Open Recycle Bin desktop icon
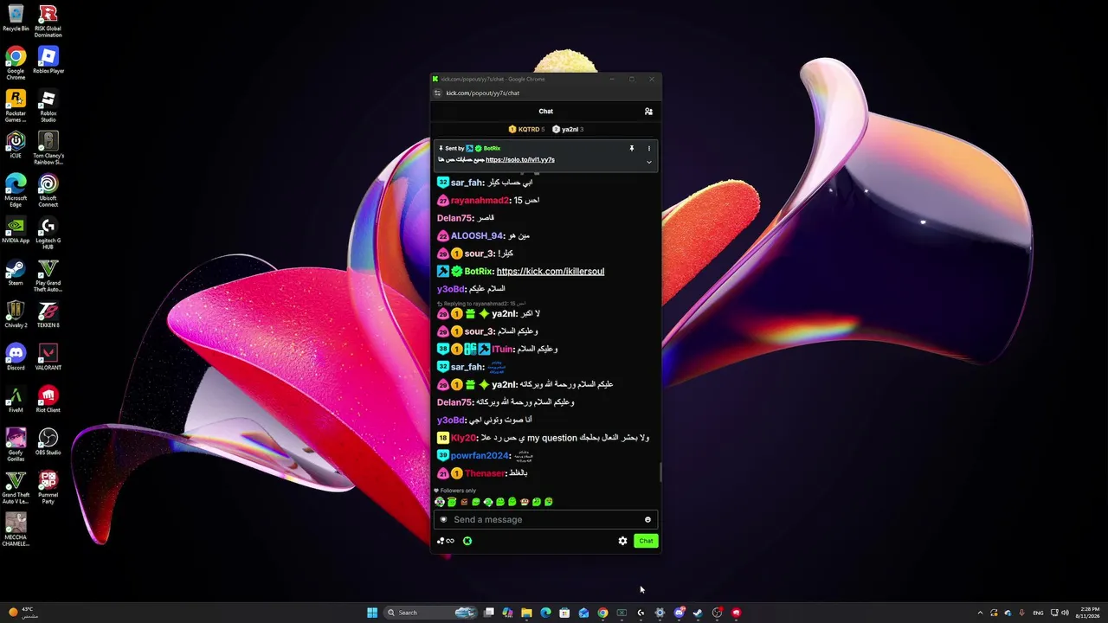Viewport: 1108px width, 623px height. pyautogui.click(x=16, y=17)
